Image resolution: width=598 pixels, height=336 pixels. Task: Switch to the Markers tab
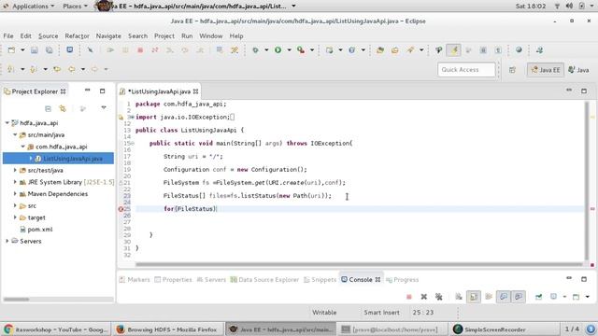(x=135, y=279)
